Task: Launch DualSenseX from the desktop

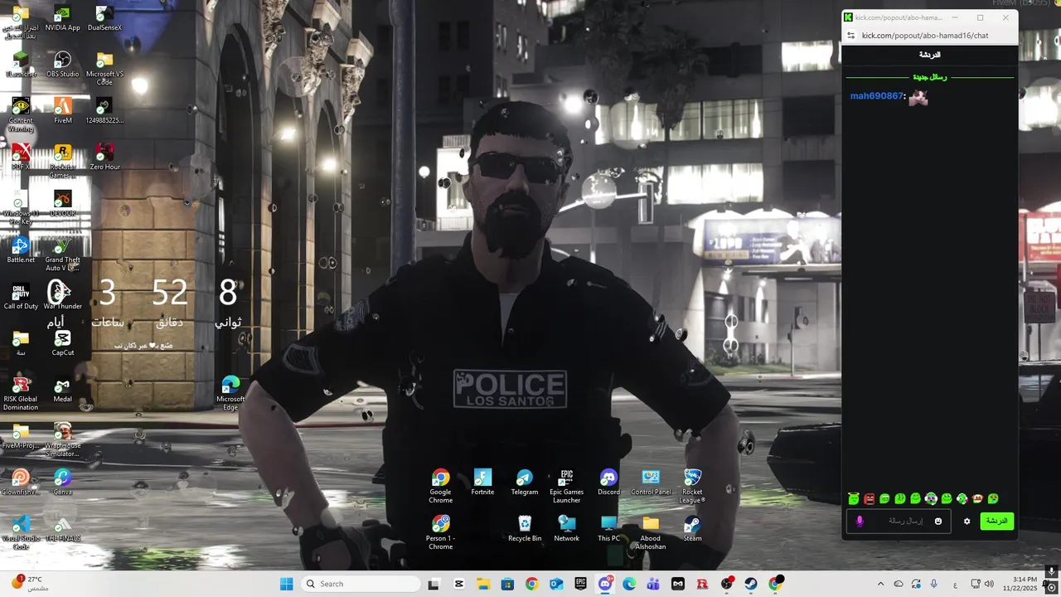Action: tap(104, 18)
